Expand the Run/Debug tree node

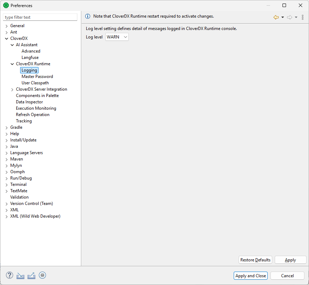6,178
